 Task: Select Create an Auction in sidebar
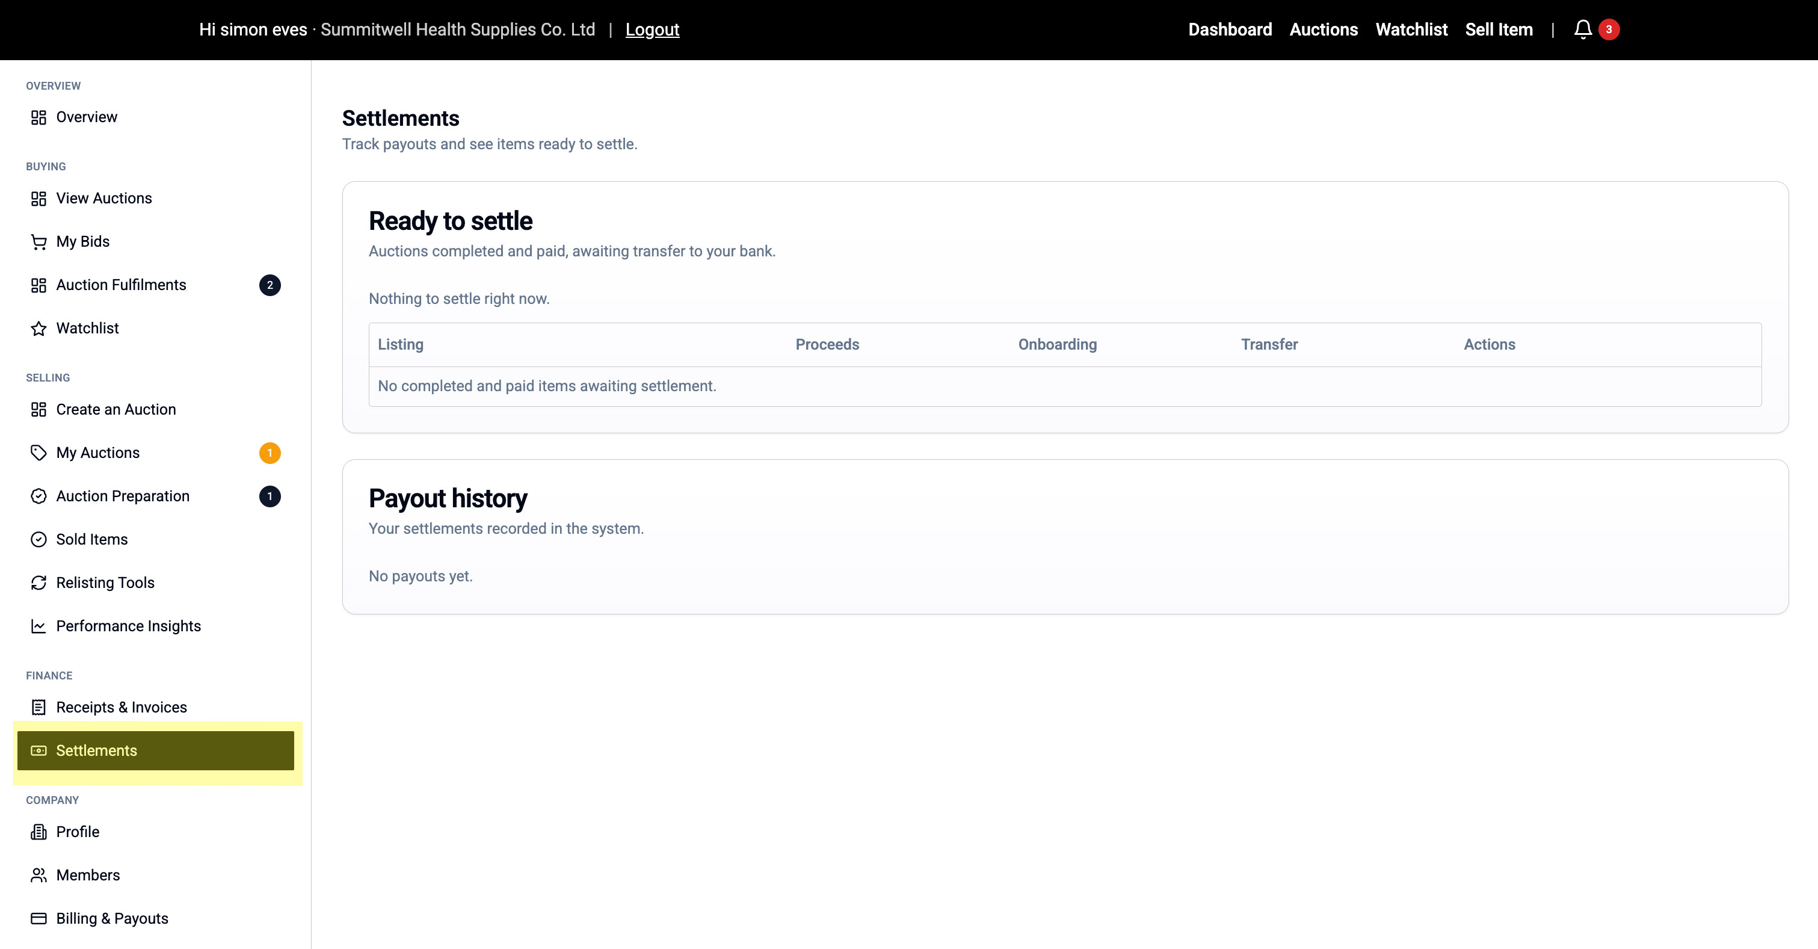[116, 410]
